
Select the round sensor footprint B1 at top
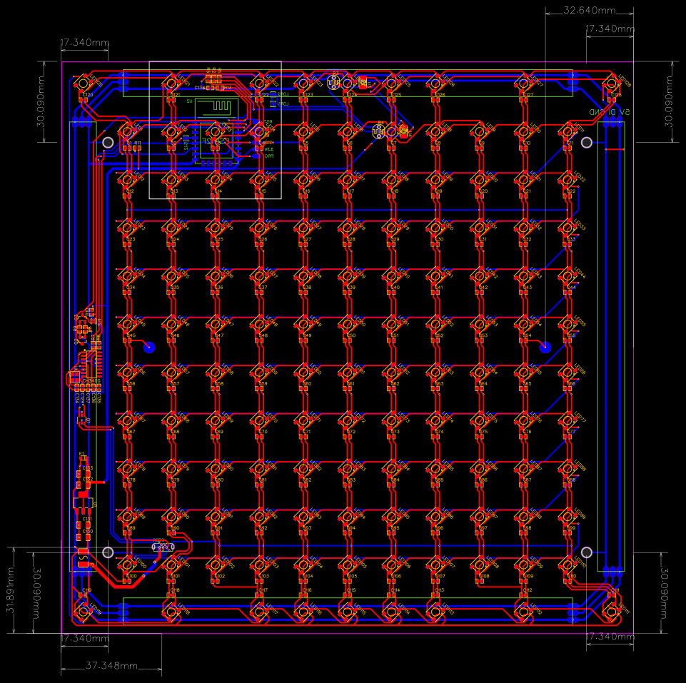(x=333, y=84)
